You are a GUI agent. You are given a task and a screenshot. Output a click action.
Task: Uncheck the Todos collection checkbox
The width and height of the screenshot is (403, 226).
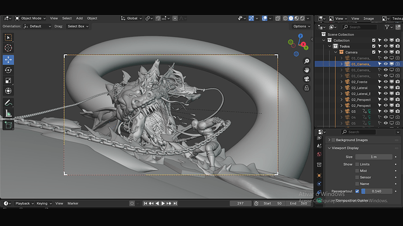click(x=374, y=47)
